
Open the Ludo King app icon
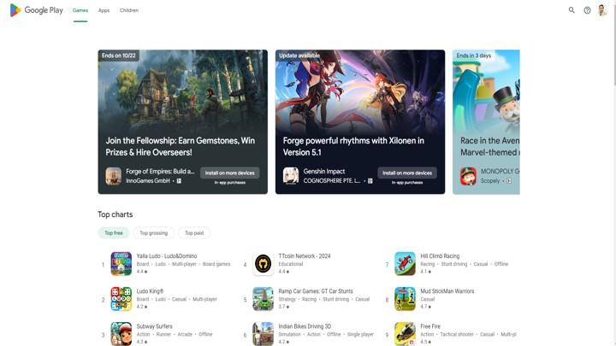coord(121,299)
